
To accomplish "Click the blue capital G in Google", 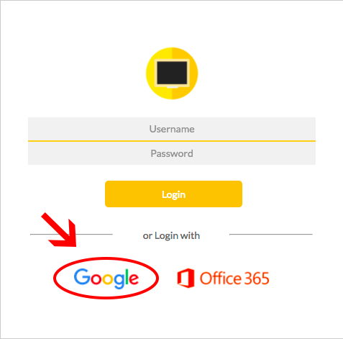I will coord(82,276).
